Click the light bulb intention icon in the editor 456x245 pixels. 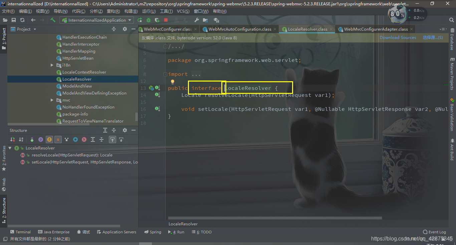point(173,82)
